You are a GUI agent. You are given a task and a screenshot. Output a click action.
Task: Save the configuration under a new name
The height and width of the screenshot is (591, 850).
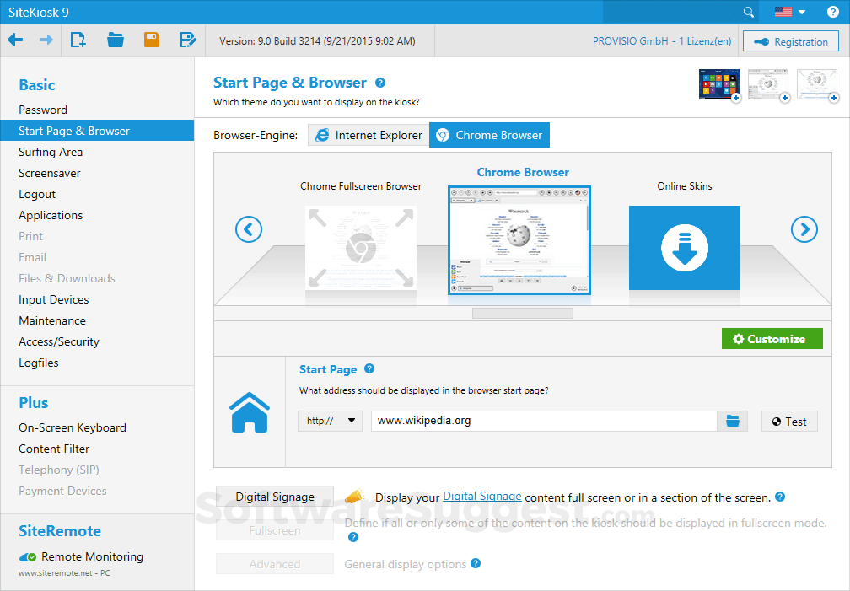[x=187, y=40]
